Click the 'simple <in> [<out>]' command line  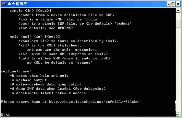pos(30,11)
